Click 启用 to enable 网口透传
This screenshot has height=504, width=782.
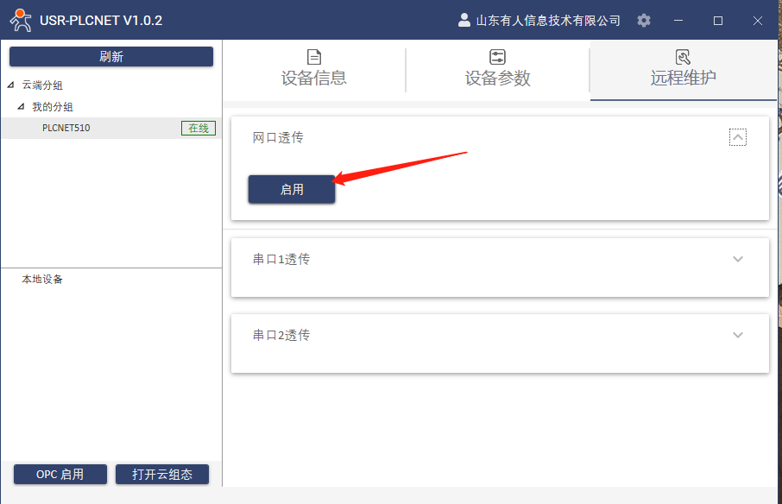[292, 190]
